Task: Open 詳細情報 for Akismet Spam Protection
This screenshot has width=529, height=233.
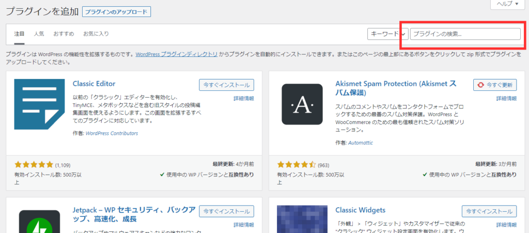Action: [x=506, y=99]
